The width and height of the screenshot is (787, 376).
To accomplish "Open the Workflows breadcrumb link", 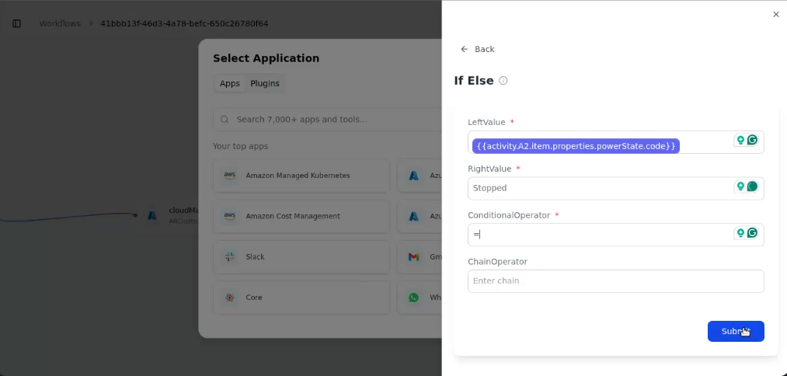I will pyautogui.click(x=60, y=23).
